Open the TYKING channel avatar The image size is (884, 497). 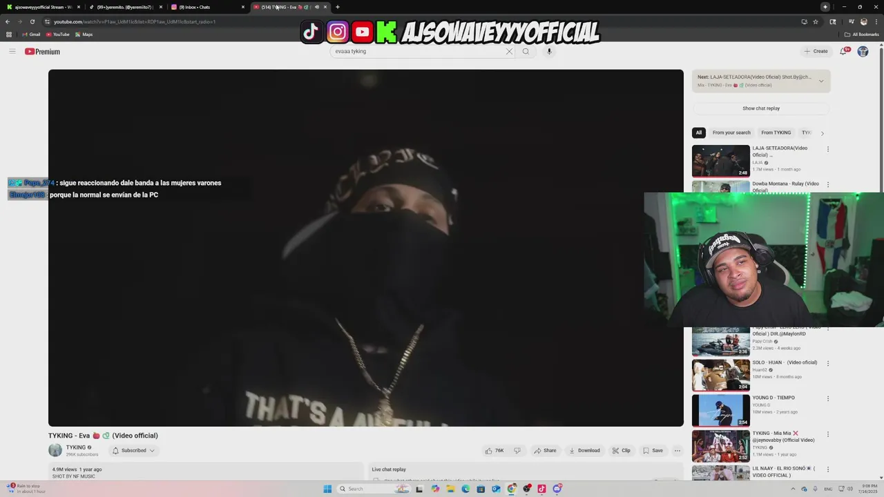pyautogui.click(x=55, y=451)
